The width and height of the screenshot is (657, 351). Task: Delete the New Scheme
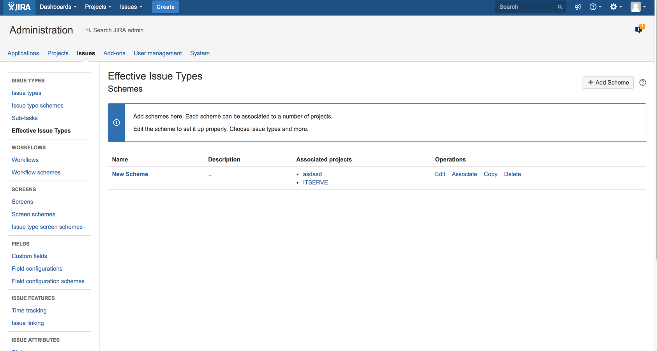512,174
